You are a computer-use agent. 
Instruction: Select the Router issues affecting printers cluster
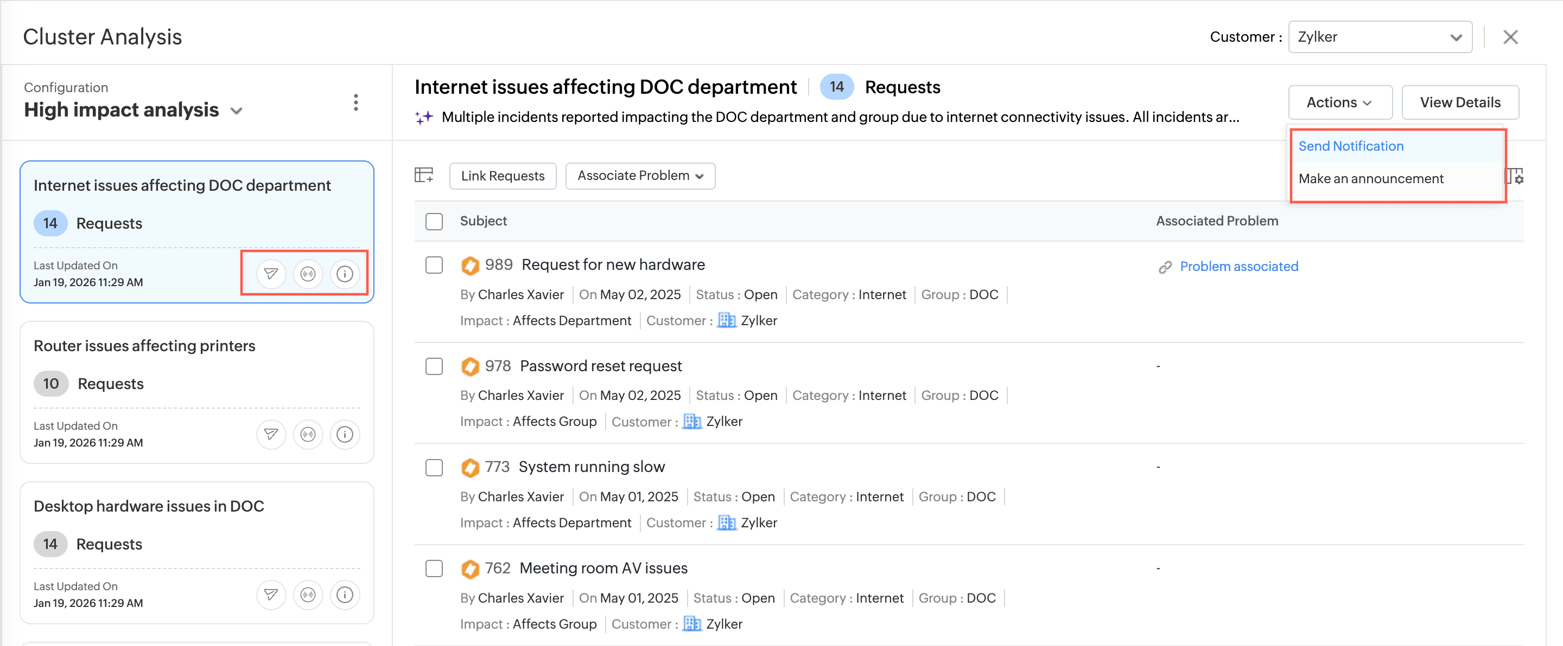tap(144, 346)
